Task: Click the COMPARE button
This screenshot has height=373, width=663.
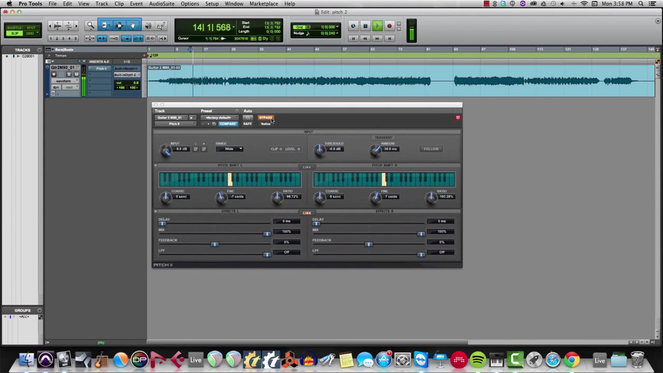Action: (228, 124)
